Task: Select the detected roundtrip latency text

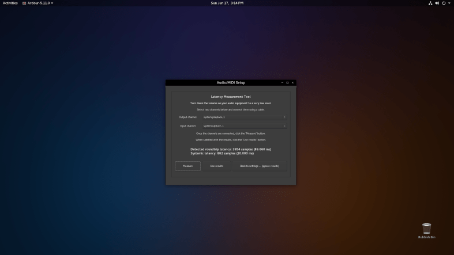Action: coord(231,149)
